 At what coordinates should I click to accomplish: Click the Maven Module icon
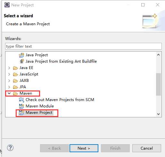tap(21, 106)
